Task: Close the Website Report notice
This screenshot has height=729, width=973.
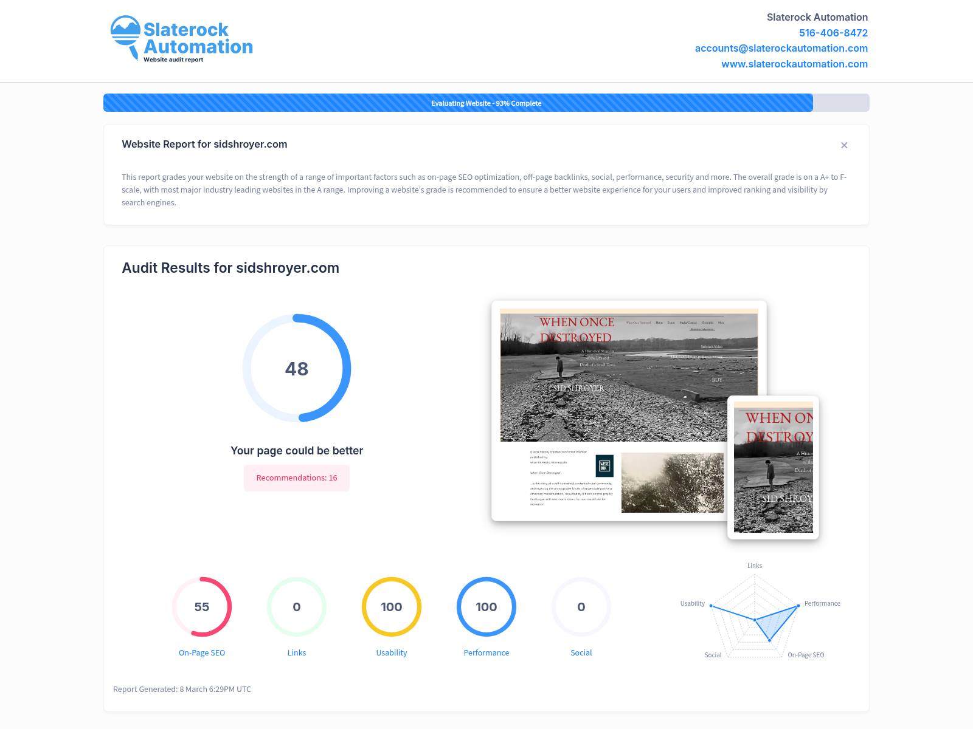Action: [844, 145]
